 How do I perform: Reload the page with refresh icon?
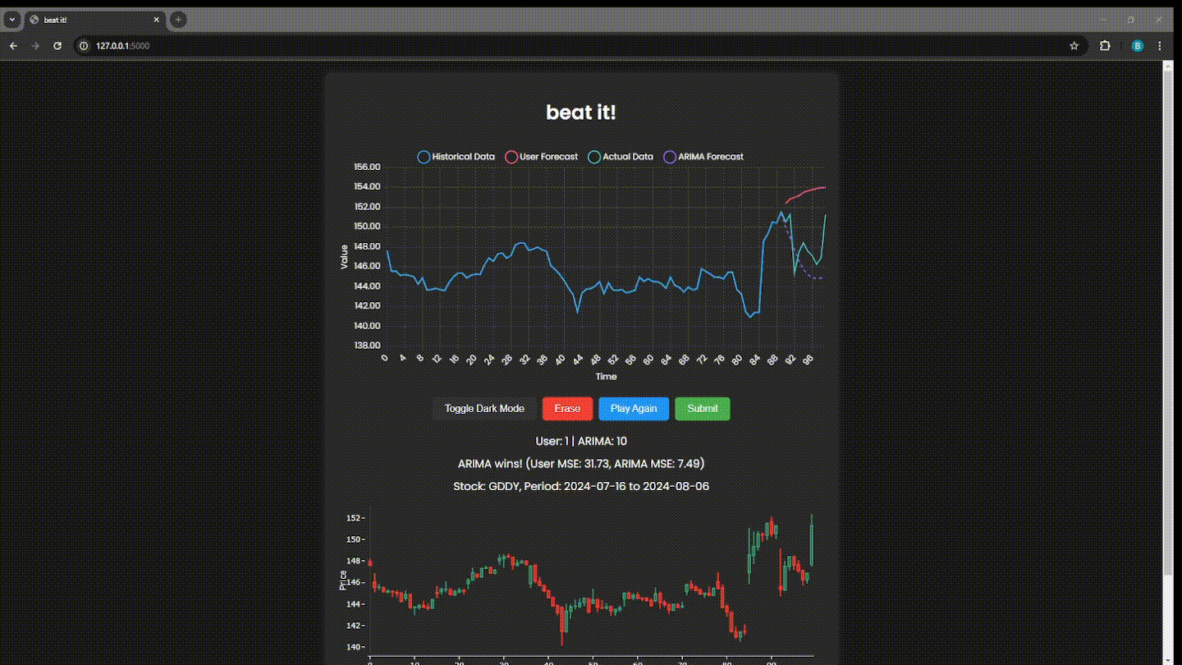[x=57, y=46]
